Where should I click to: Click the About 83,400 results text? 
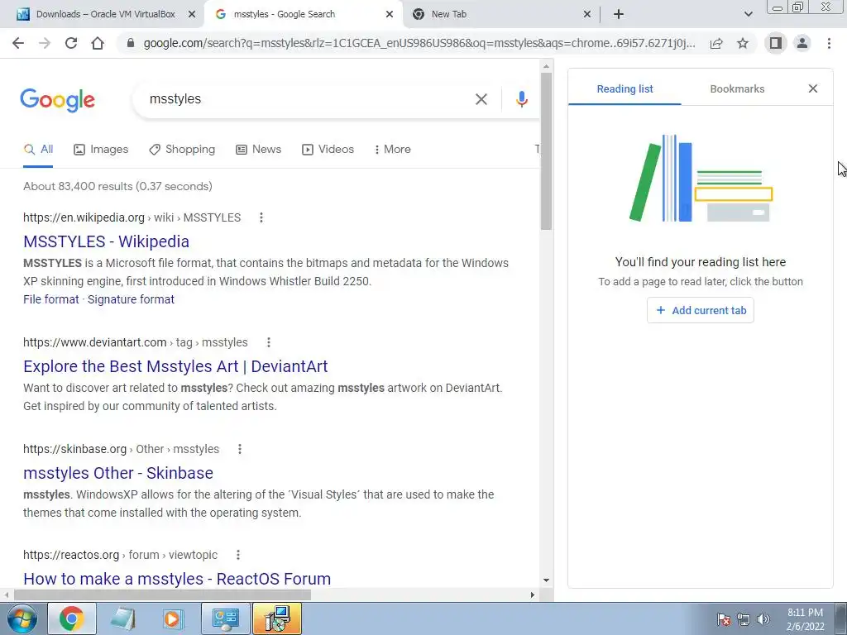pyautogui.click(x=117, y=186)
